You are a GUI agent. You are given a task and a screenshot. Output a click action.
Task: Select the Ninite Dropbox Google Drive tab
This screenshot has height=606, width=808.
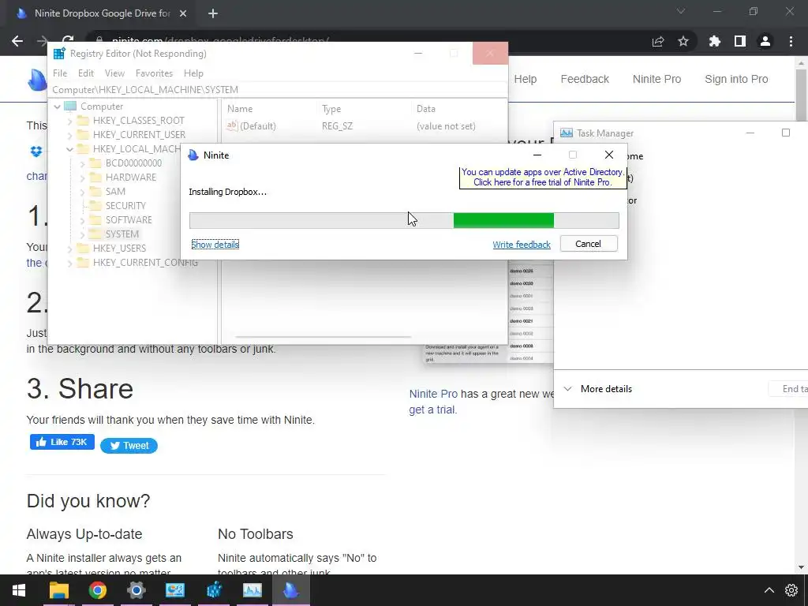102,13
